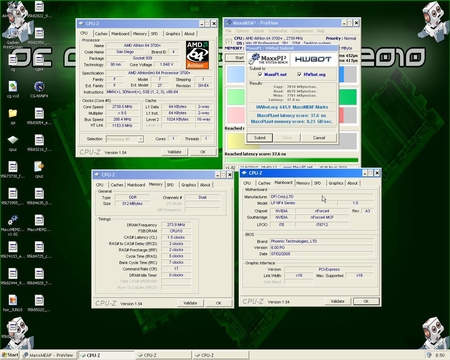Open the spi folder icon
This screenshot has width=450, height=360.
pos(13,116)
